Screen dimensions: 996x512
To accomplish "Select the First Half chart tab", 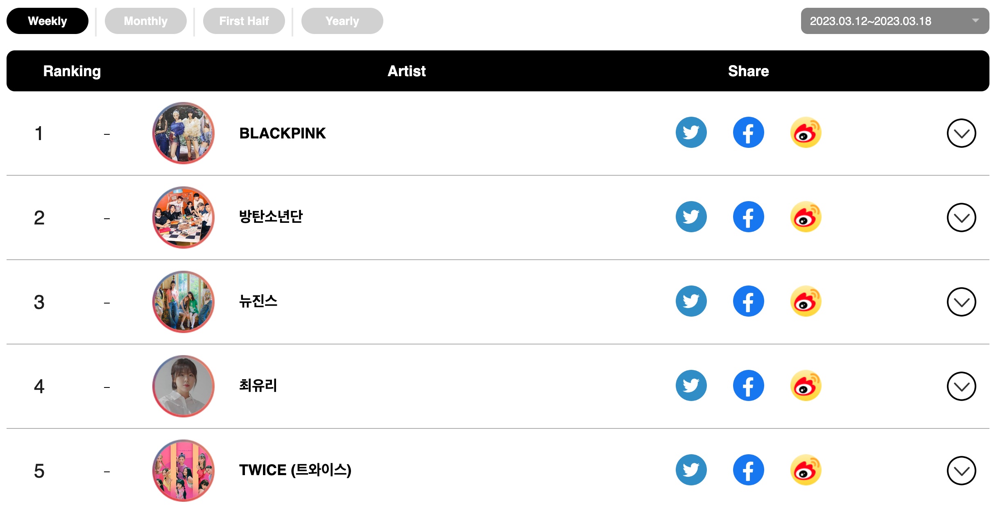I will click(244, 21).
